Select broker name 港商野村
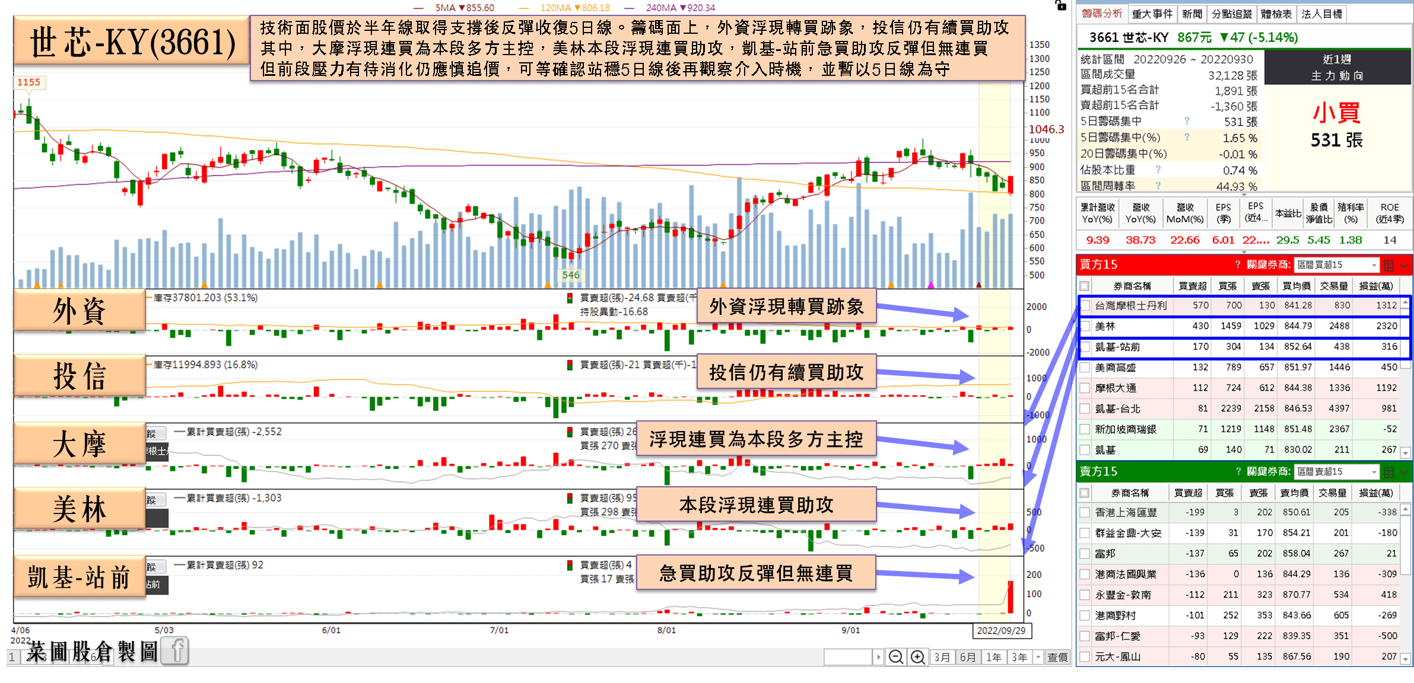The image size is (1414, 683). pyautogui.click(x=1114, y=615)
